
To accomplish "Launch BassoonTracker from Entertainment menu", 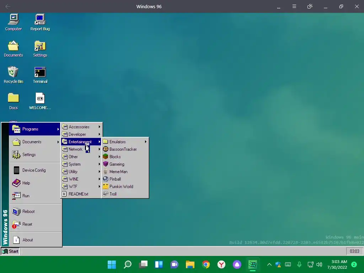I will (125, 149).
